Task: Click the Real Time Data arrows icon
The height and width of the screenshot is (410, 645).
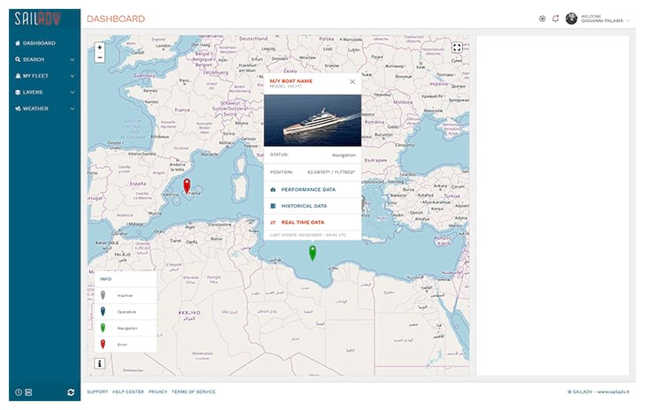Action: [273, 223]
